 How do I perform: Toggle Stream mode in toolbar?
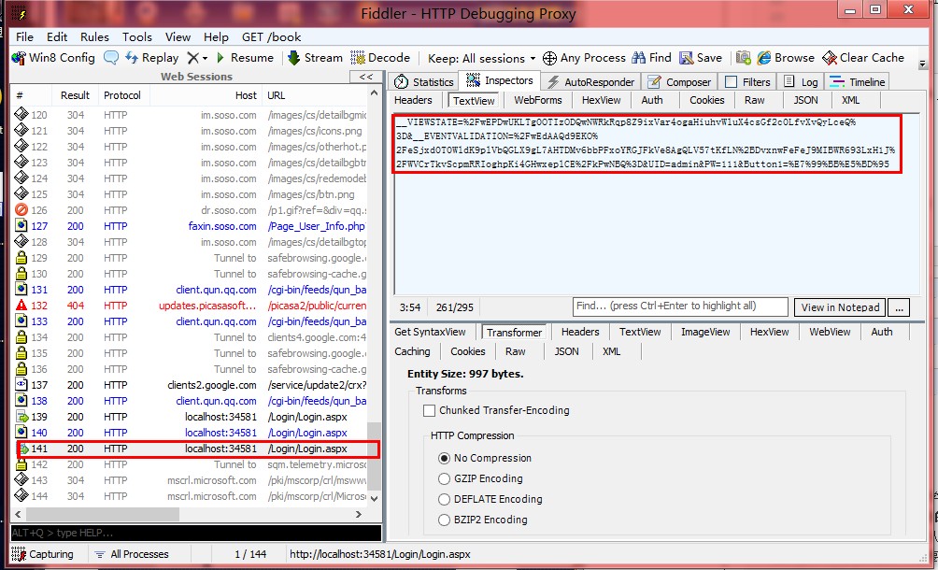tap(315, 58)
